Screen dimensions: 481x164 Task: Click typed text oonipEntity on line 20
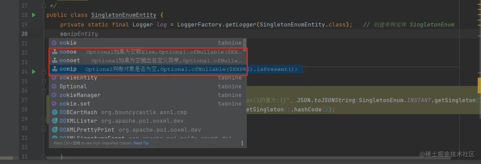[79, 34]
